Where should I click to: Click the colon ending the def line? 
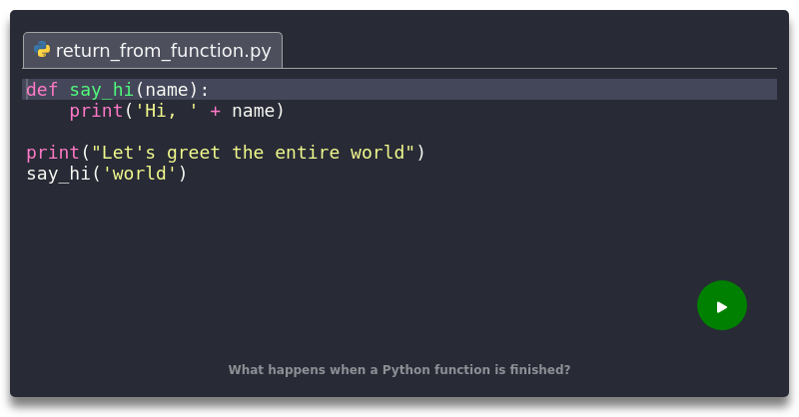pos(205,90)
